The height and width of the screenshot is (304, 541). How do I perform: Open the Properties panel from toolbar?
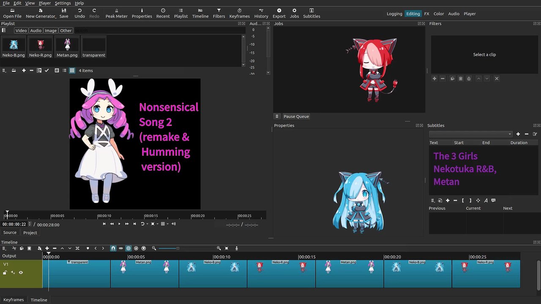point(142,13)
